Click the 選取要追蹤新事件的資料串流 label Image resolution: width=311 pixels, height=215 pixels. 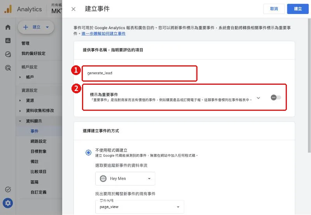point(121,165)
